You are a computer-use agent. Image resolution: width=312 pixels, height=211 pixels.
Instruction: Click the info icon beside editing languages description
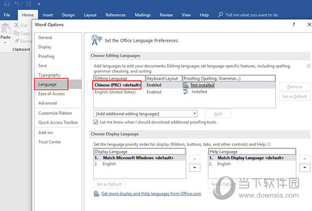point(308,66)
